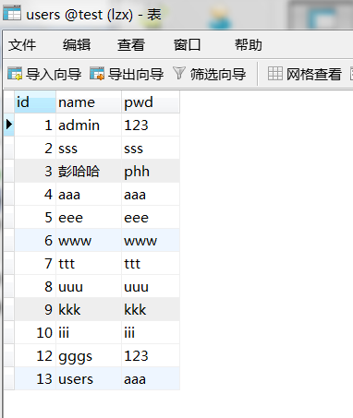
Task: Select the name cell of row id 7
Action: pos(89,263)
